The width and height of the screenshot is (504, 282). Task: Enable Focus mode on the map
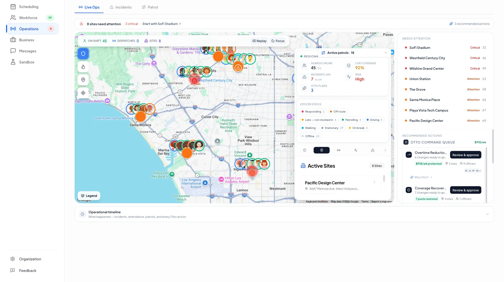[x=278, y=41]
